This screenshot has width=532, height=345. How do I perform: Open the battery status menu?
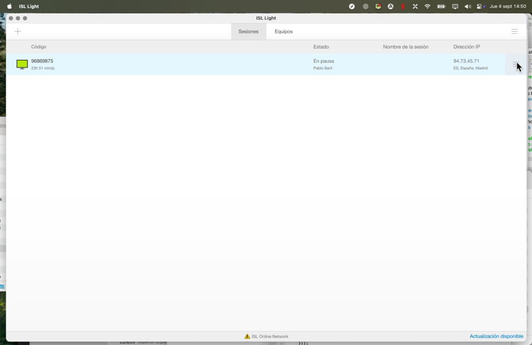click(x=441, y=7)
